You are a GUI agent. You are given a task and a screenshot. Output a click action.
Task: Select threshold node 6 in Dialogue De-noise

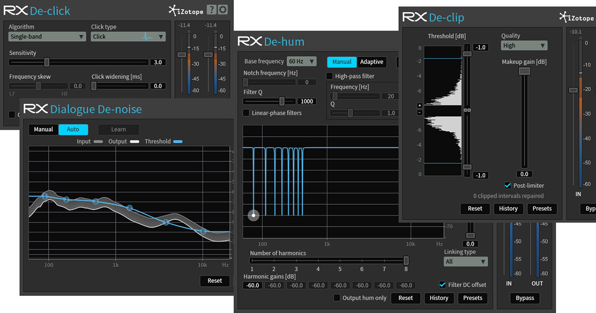click(203, 231)
